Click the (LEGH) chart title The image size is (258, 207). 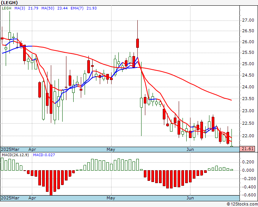pyautogui.click(x=9, y=3)
